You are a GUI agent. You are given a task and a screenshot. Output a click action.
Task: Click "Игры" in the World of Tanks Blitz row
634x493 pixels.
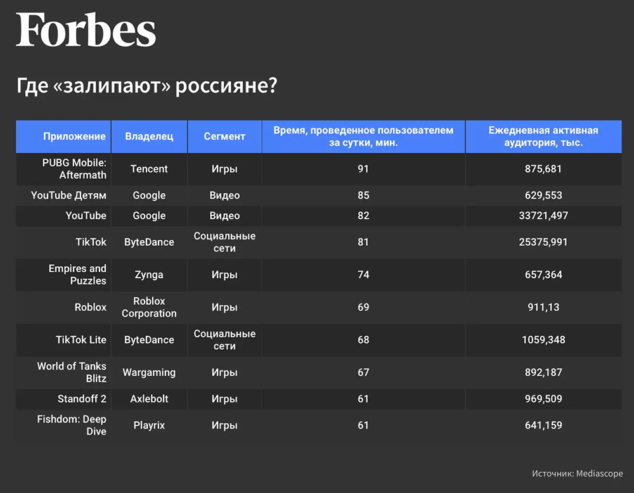pos(224,373)
